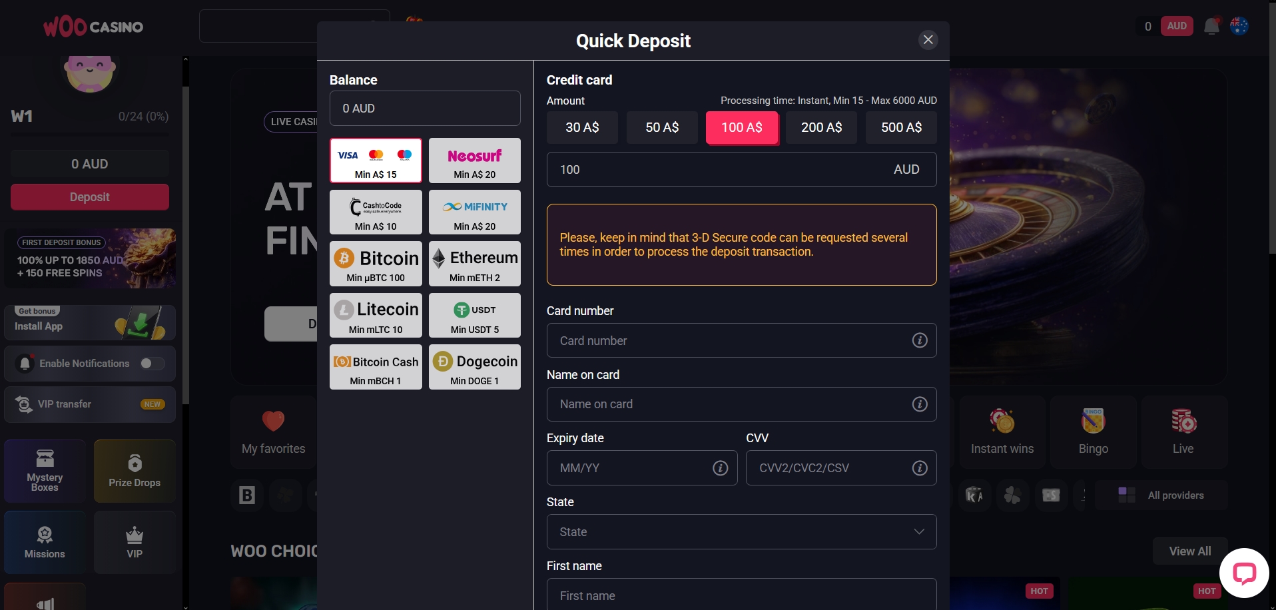Screen dimensions: 1276x610
Task: Open the State dropdown
Action: point(741,531)
